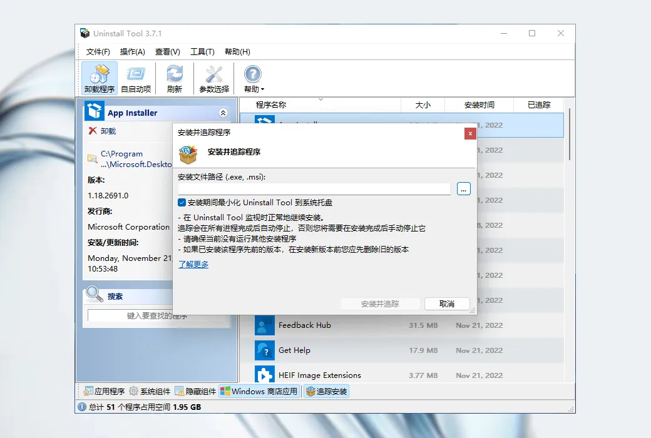Sort by 已追踪 column header
The width and height of the screenshot is (651, 438).
(x=538, y=104)
